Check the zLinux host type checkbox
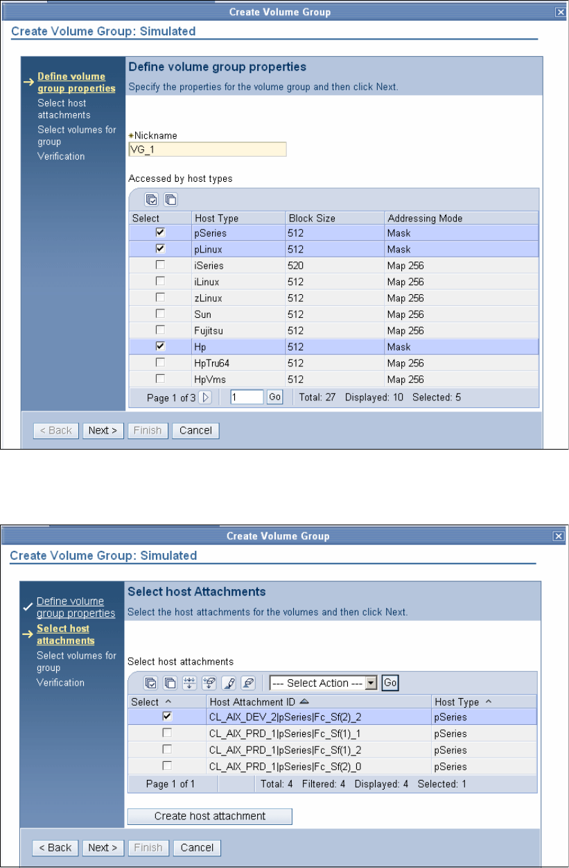Image resolution: width=569 pixels, height=868 pixels. point(160,298)
